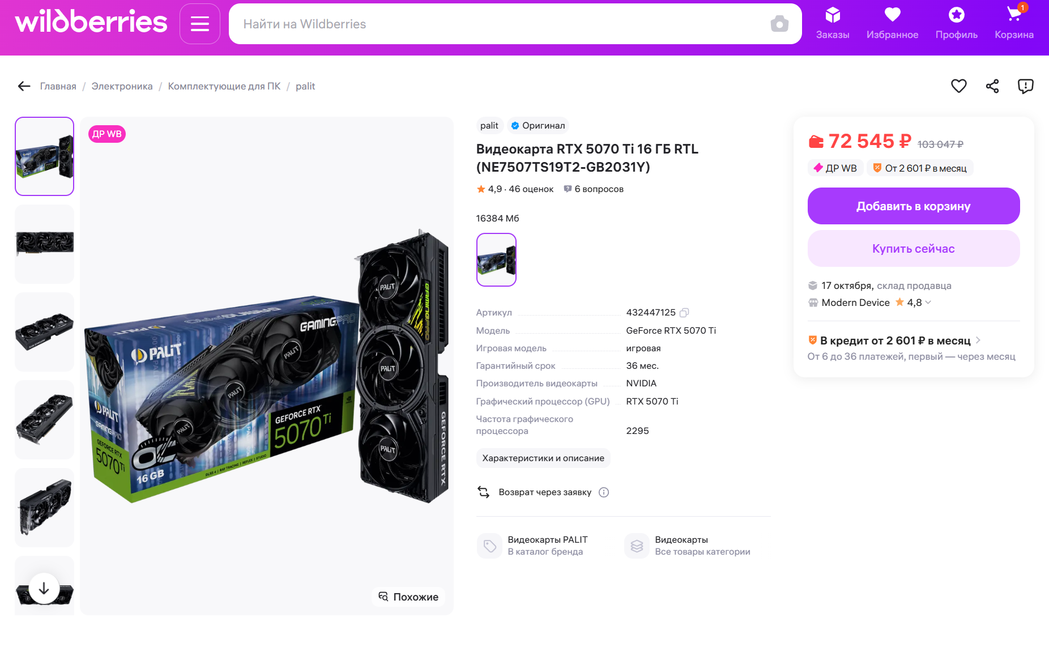Image resolution: width=1049 pixels, height=647 pixels.
Task: Copy the article number 432447125
Action: click(x=684, y=313)
